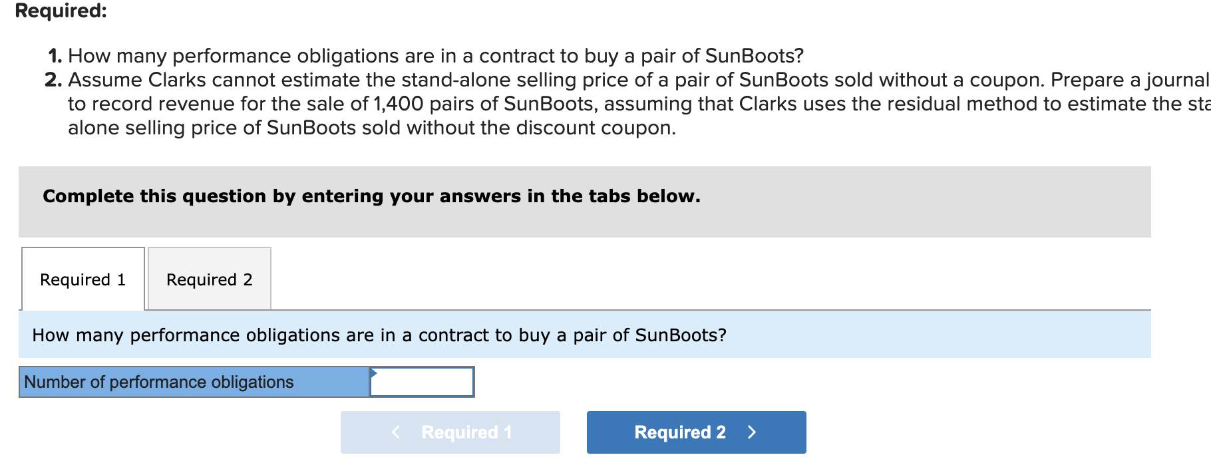Click the 'Required:' heading
1211x471 pixels.
coord(61,11)
